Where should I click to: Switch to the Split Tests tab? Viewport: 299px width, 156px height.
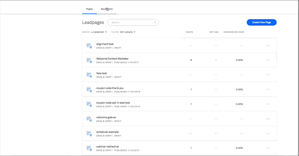click(107, 9)
